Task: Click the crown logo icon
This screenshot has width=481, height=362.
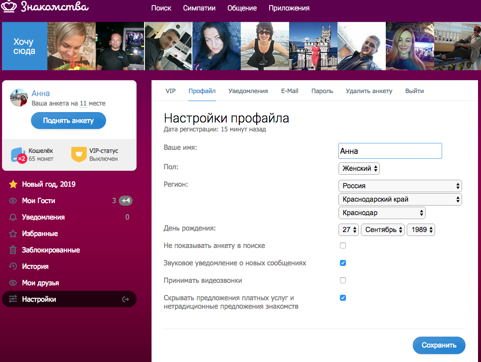Action: click(x=8, y=6)
